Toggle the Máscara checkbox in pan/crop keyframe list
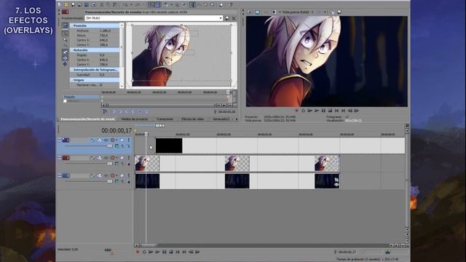Image resolution: width=466 pixels, height=262 pixels. pyautogui.click(x=65, y=101)
